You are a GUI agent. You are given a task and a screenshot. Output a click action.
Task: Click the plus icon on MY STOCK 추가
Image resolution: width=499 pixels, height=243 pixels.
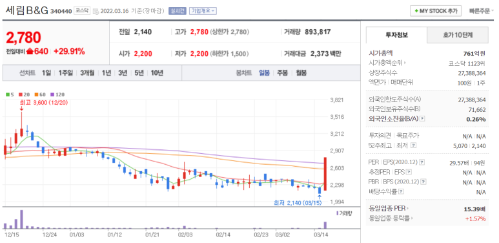pyautogui.click(x=416, y=11)
